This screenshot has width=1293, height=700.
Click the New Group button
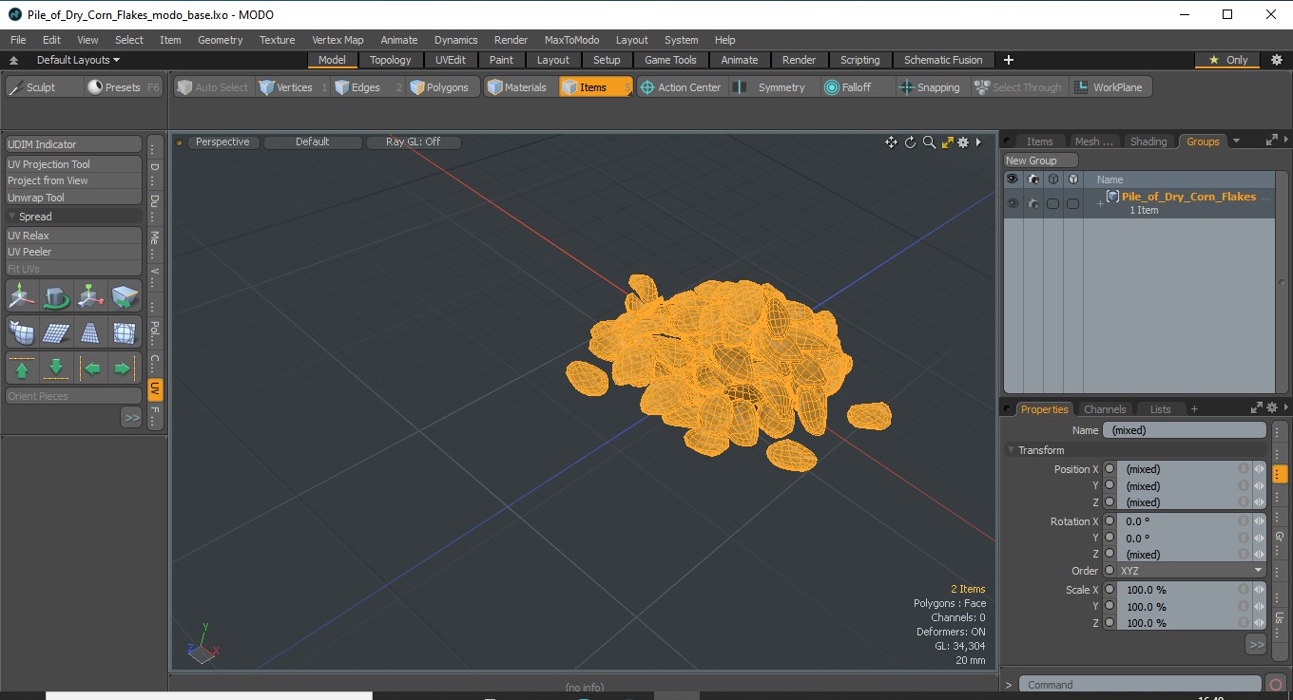coord(1041,161)
